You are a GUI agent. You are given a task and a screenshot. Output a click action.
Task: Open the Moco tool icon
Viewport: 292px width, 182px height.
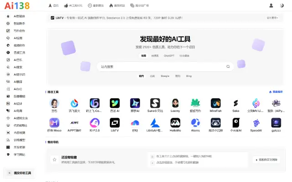coord(54,123)
